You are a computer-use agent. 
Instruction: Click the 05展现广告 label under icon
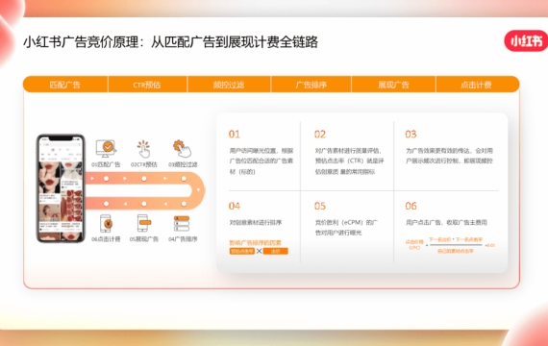(x=143, y=239)
